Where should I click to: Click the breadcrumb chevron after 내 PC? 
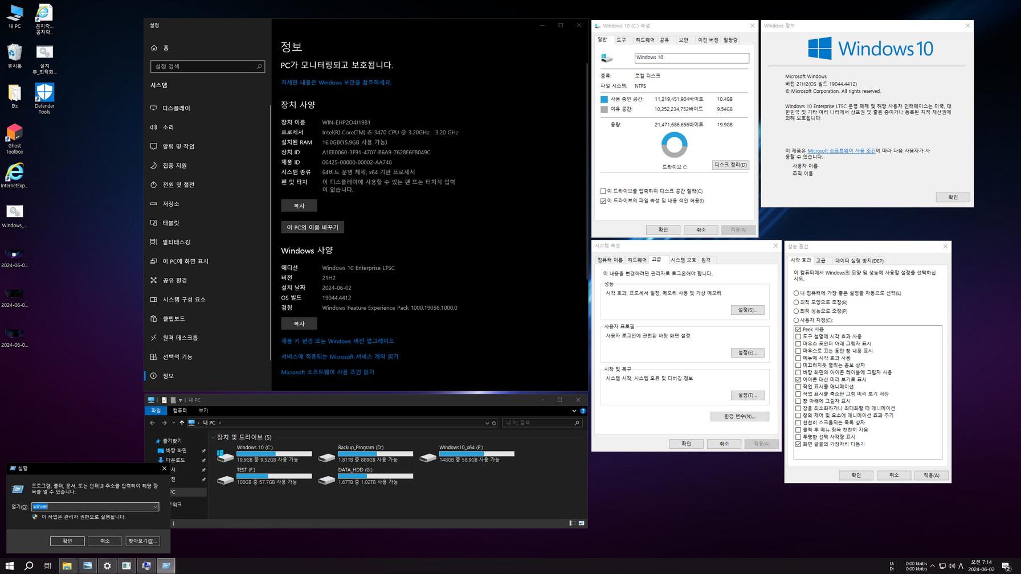[220, 423]
